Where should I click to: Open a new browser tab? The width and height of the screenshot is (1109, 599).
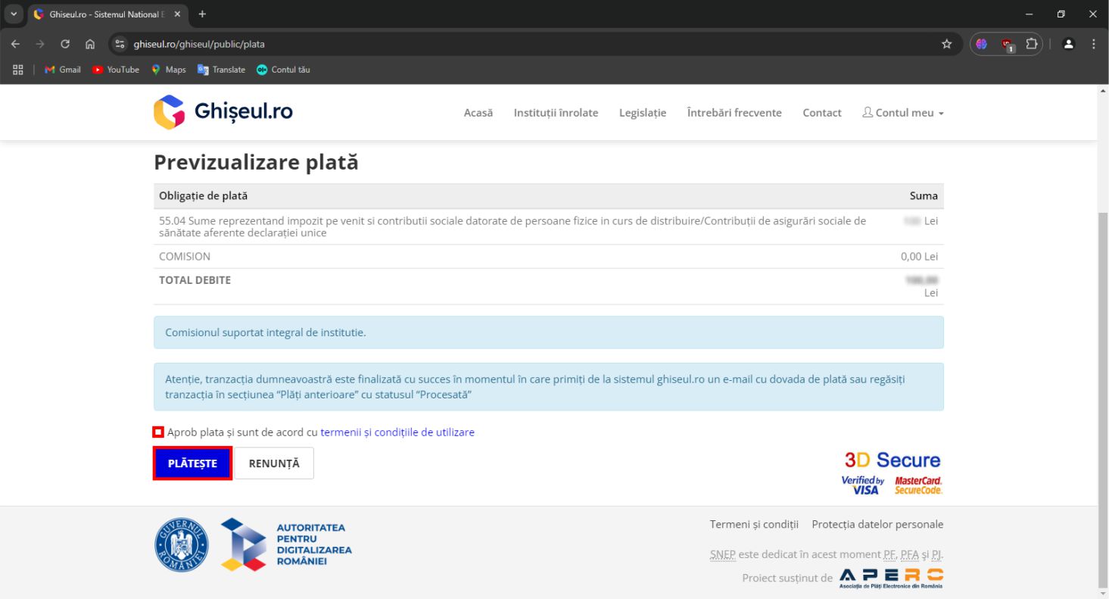tap(202, 14)
